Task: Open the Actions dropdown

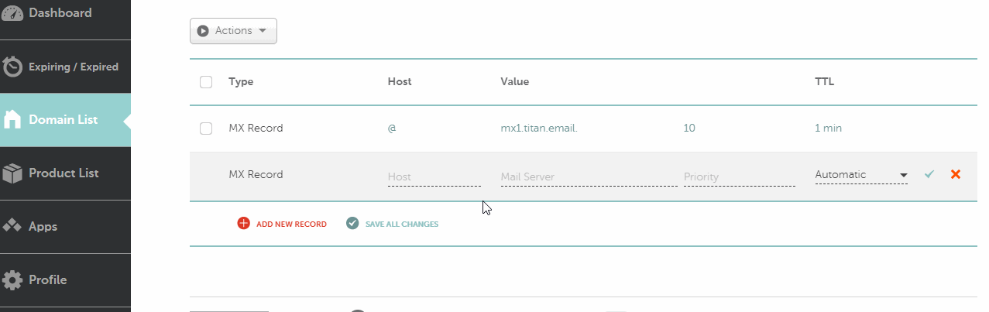Action: point(233,31)
